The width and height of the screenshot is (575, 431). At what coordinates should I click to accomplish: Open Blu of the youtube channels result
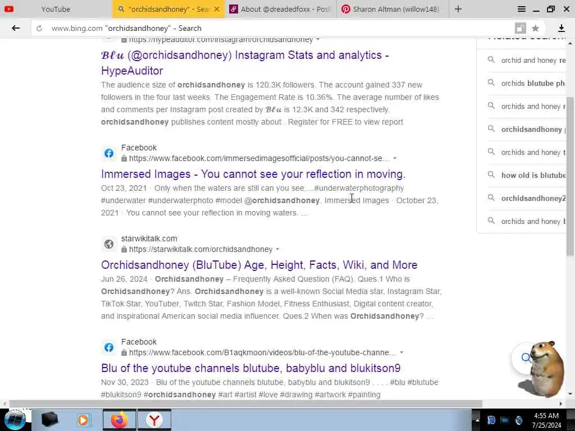click(x=251, y=368)
